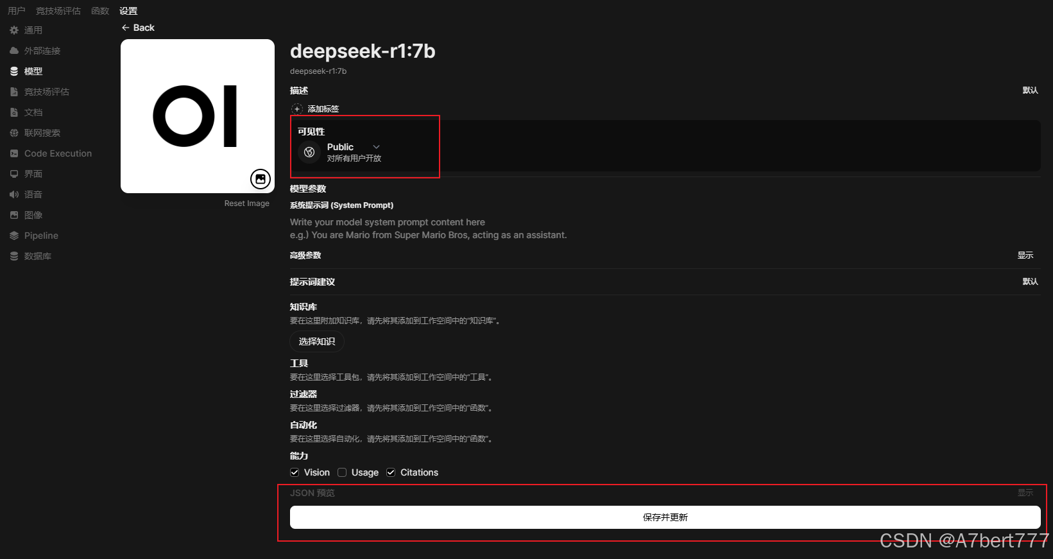The width and height of the screenshot is (1053, 559).
Task: Click the monitor icon beside 界面
Action: click(14, 174)
